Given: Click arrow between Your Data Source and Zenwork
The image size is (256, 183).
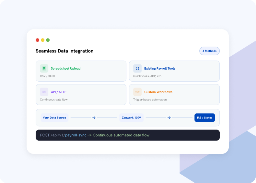Looking at the screenshot, I should tap(94, 118).
